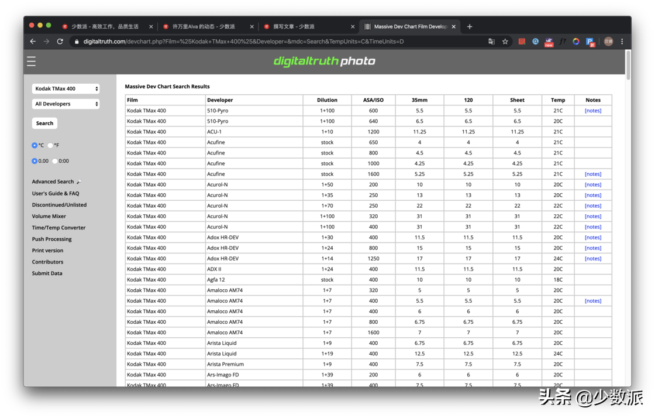Open Chrome's three-dot menu
This screenshot has height=418, width=655.
[x=622, y=42]
